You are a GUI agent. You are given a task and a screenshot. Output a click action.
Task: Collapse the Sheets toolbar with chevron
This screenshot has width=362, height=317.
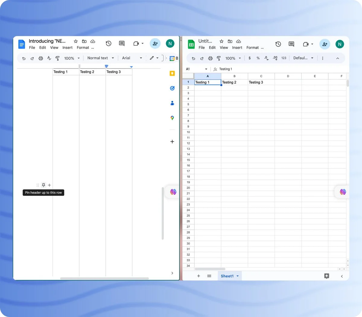[338, 58]
